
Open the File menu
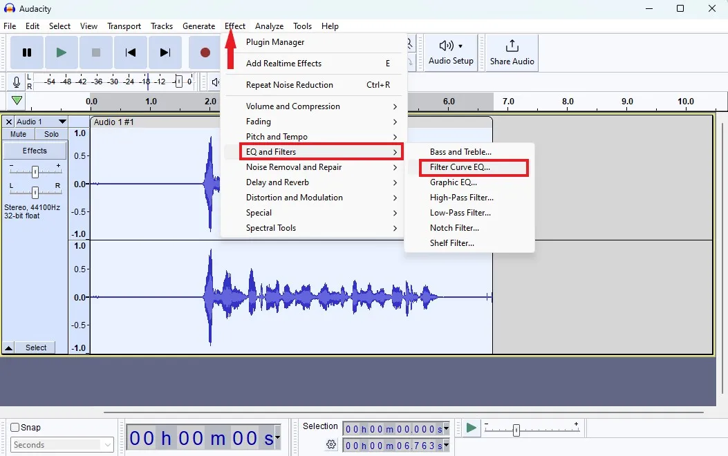click(10, 26)
